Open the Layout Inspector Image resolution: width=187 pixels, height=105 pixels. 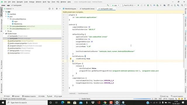(177, 96)
